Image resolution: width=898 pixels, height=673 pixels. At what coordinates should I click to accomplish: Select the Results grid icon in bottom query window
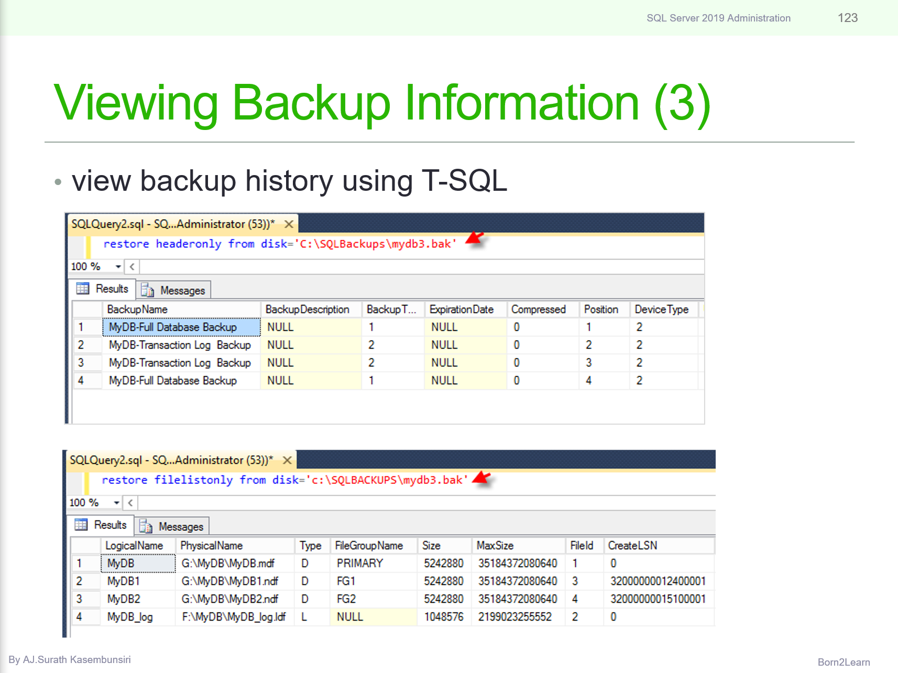pos(81,525)
